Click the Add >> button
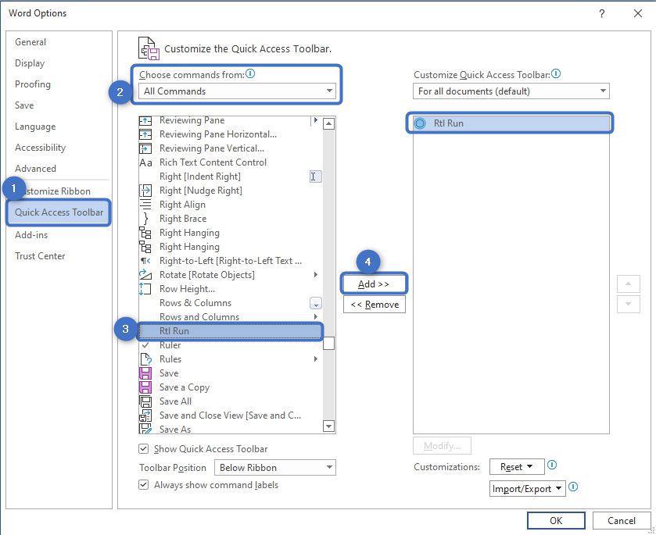Screen dimensions: 656x535 [374, 284]
